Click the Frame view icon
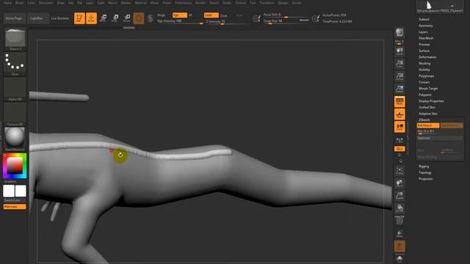470x264 pixels. pyautogui.click(x=399, y=171)
